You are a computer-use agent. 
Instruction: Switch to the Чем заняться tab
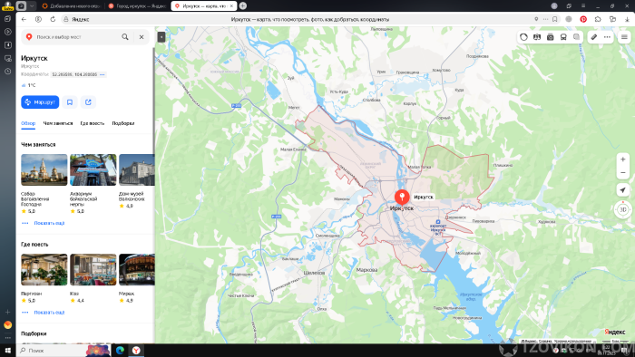(x=58, y=123)
